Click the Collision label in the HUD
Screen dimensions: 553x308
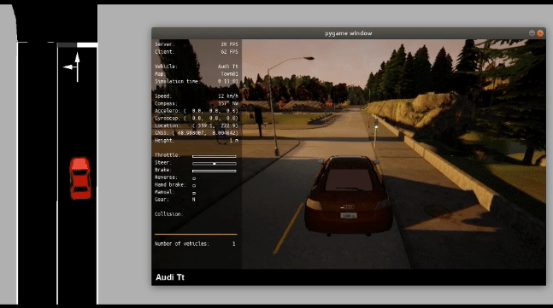[x=169, y=214]
